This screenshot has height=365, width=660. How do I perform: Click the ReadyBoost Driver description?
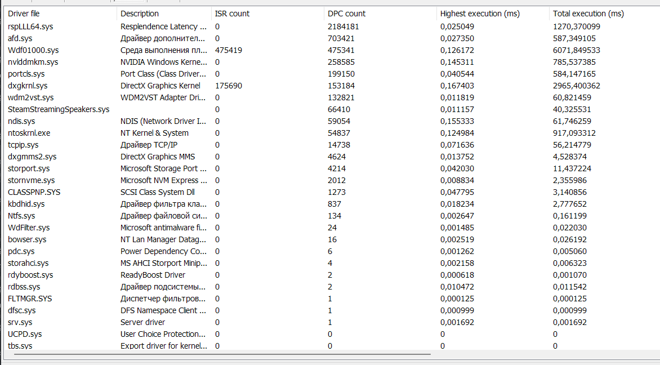click(x=153, y=274)
